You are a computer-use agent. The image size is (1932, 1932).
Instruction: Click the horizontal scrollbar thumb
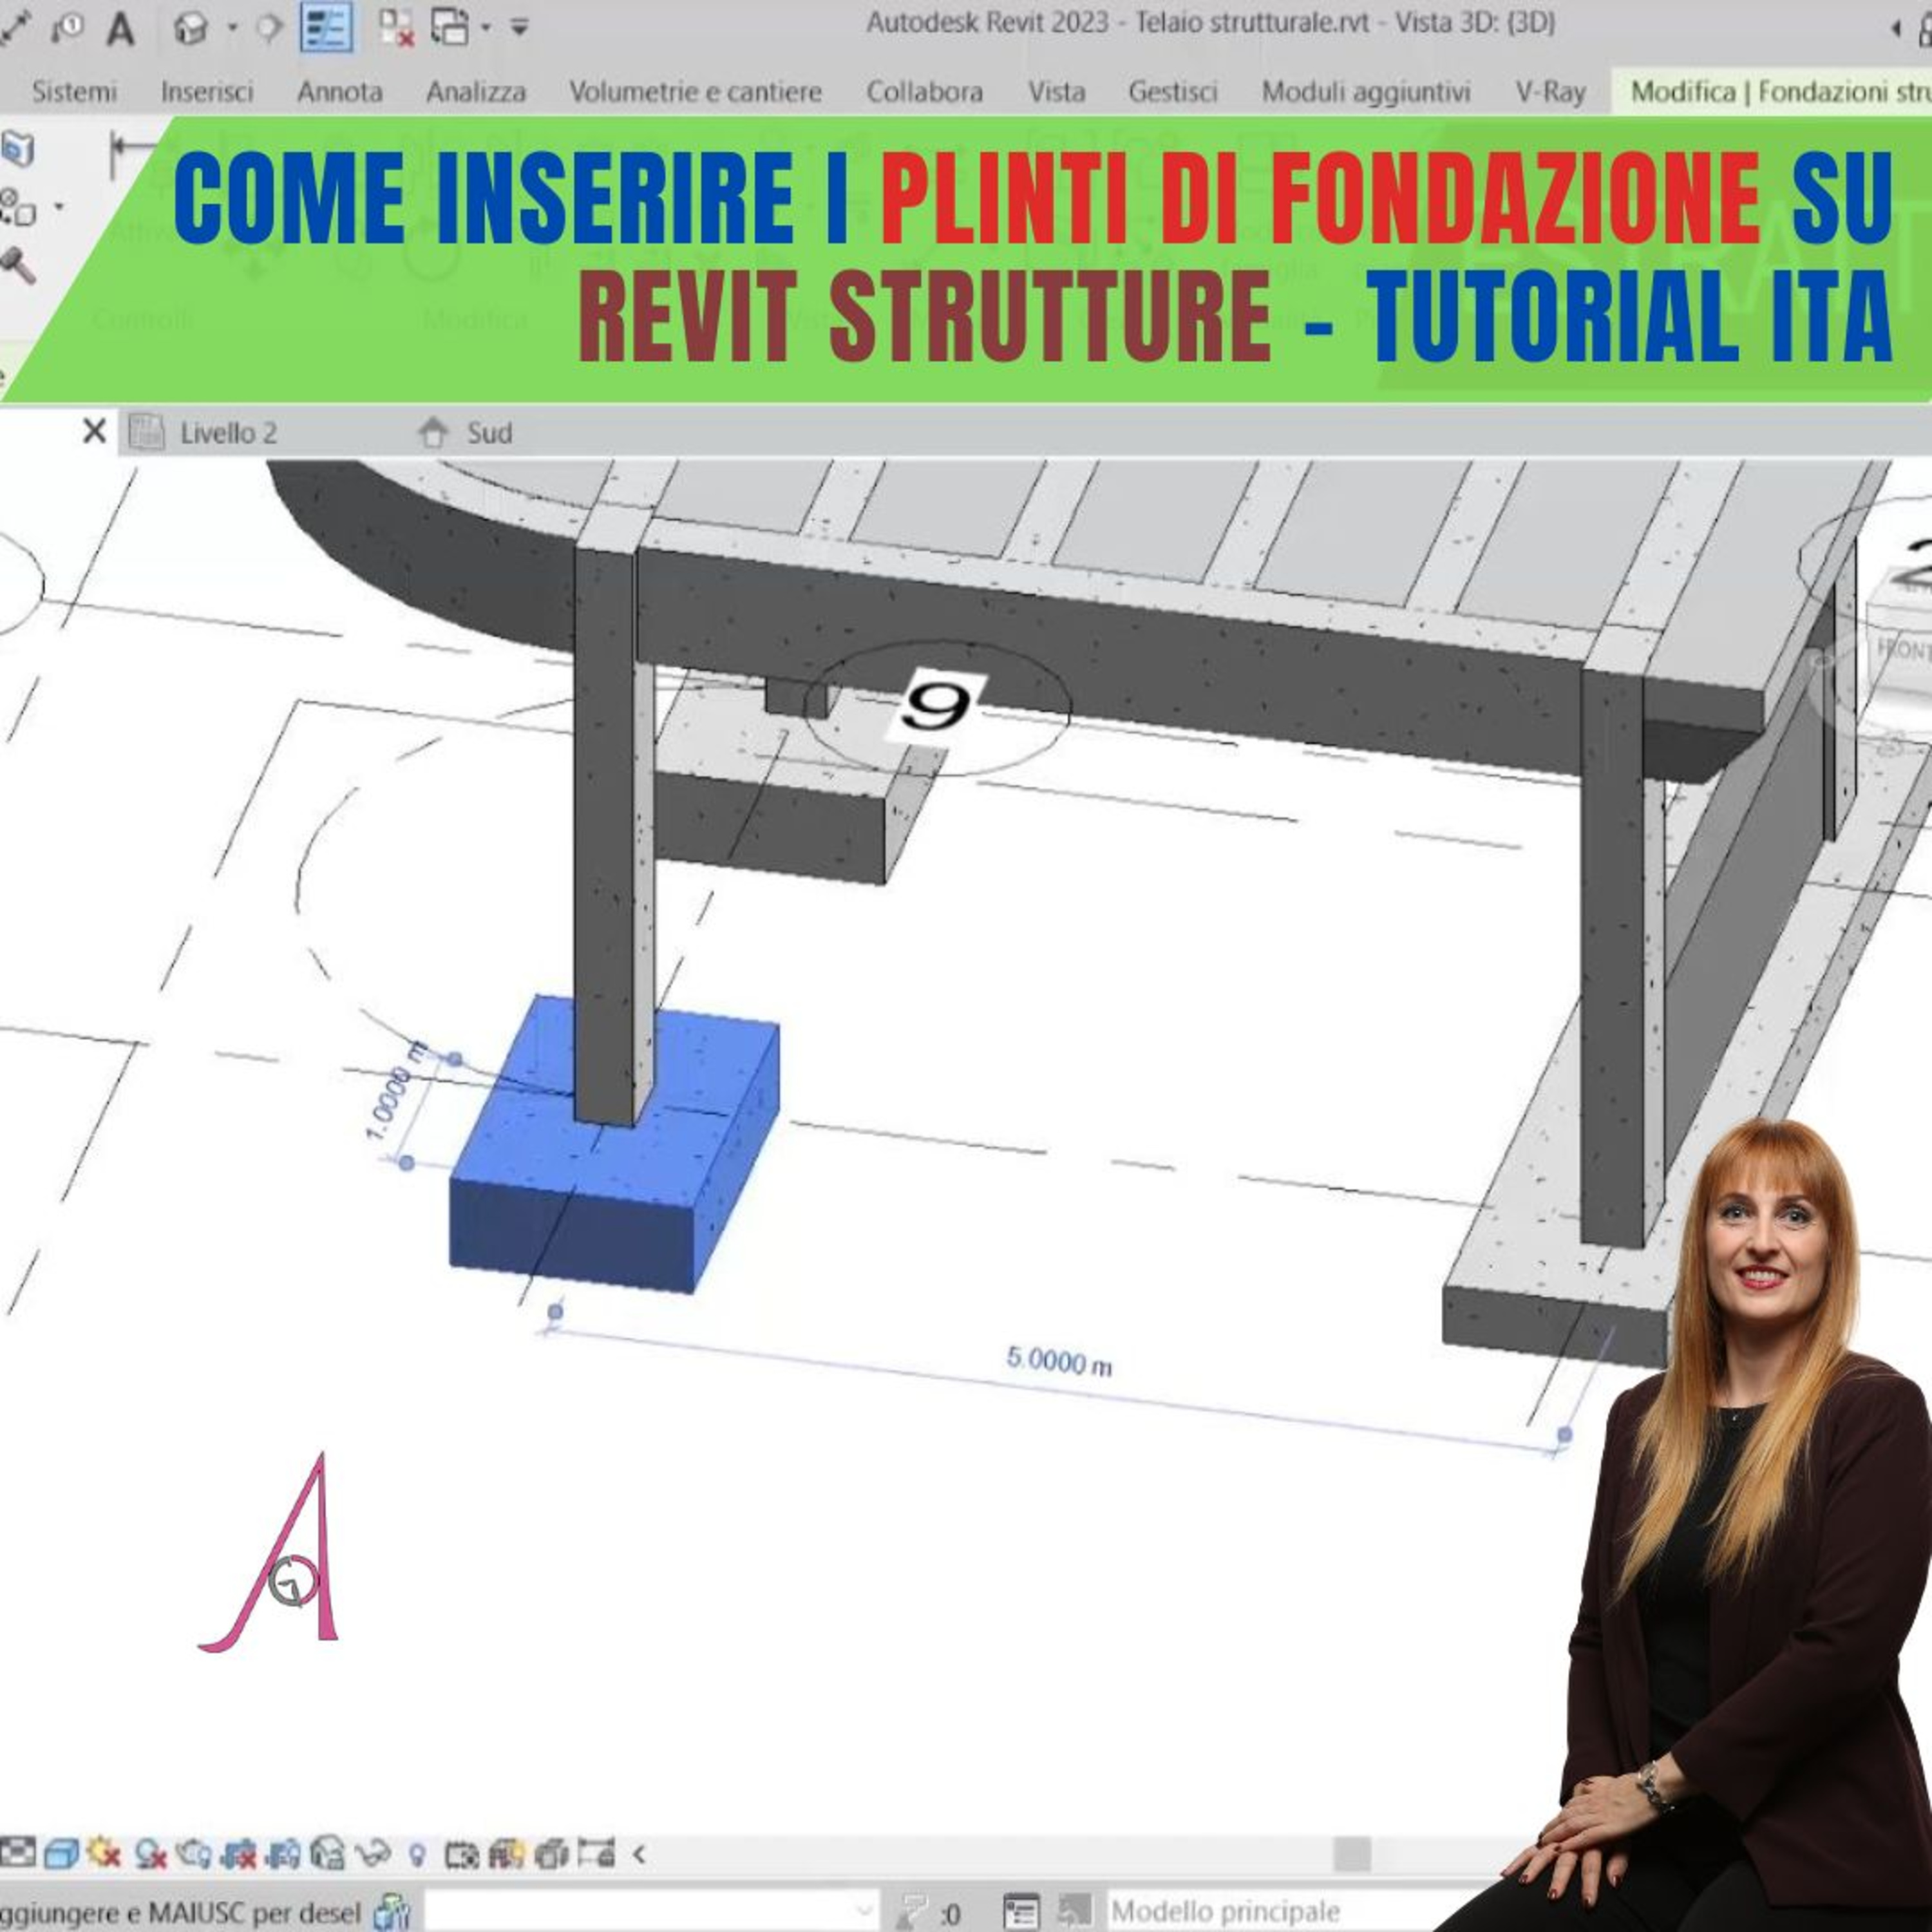pyautogui.click(x=1352, y=1854)
